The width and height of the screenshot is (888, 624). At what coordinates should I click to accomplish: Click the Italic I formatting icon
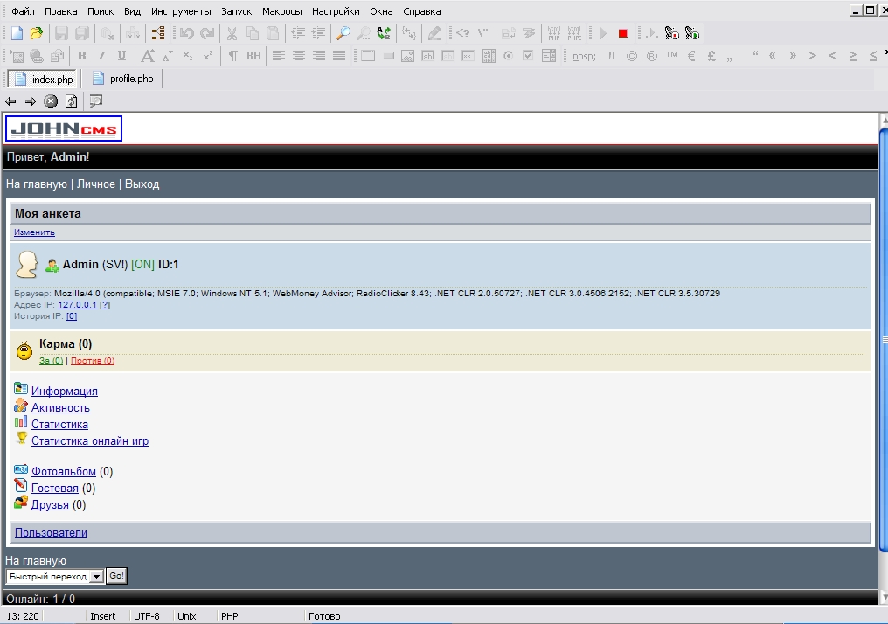click(102, 55)
